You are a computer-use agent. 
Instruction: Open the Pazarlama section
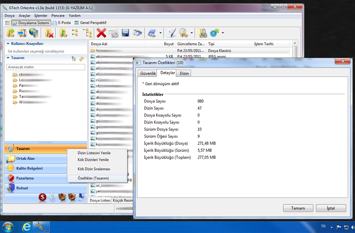coord(25,178)
